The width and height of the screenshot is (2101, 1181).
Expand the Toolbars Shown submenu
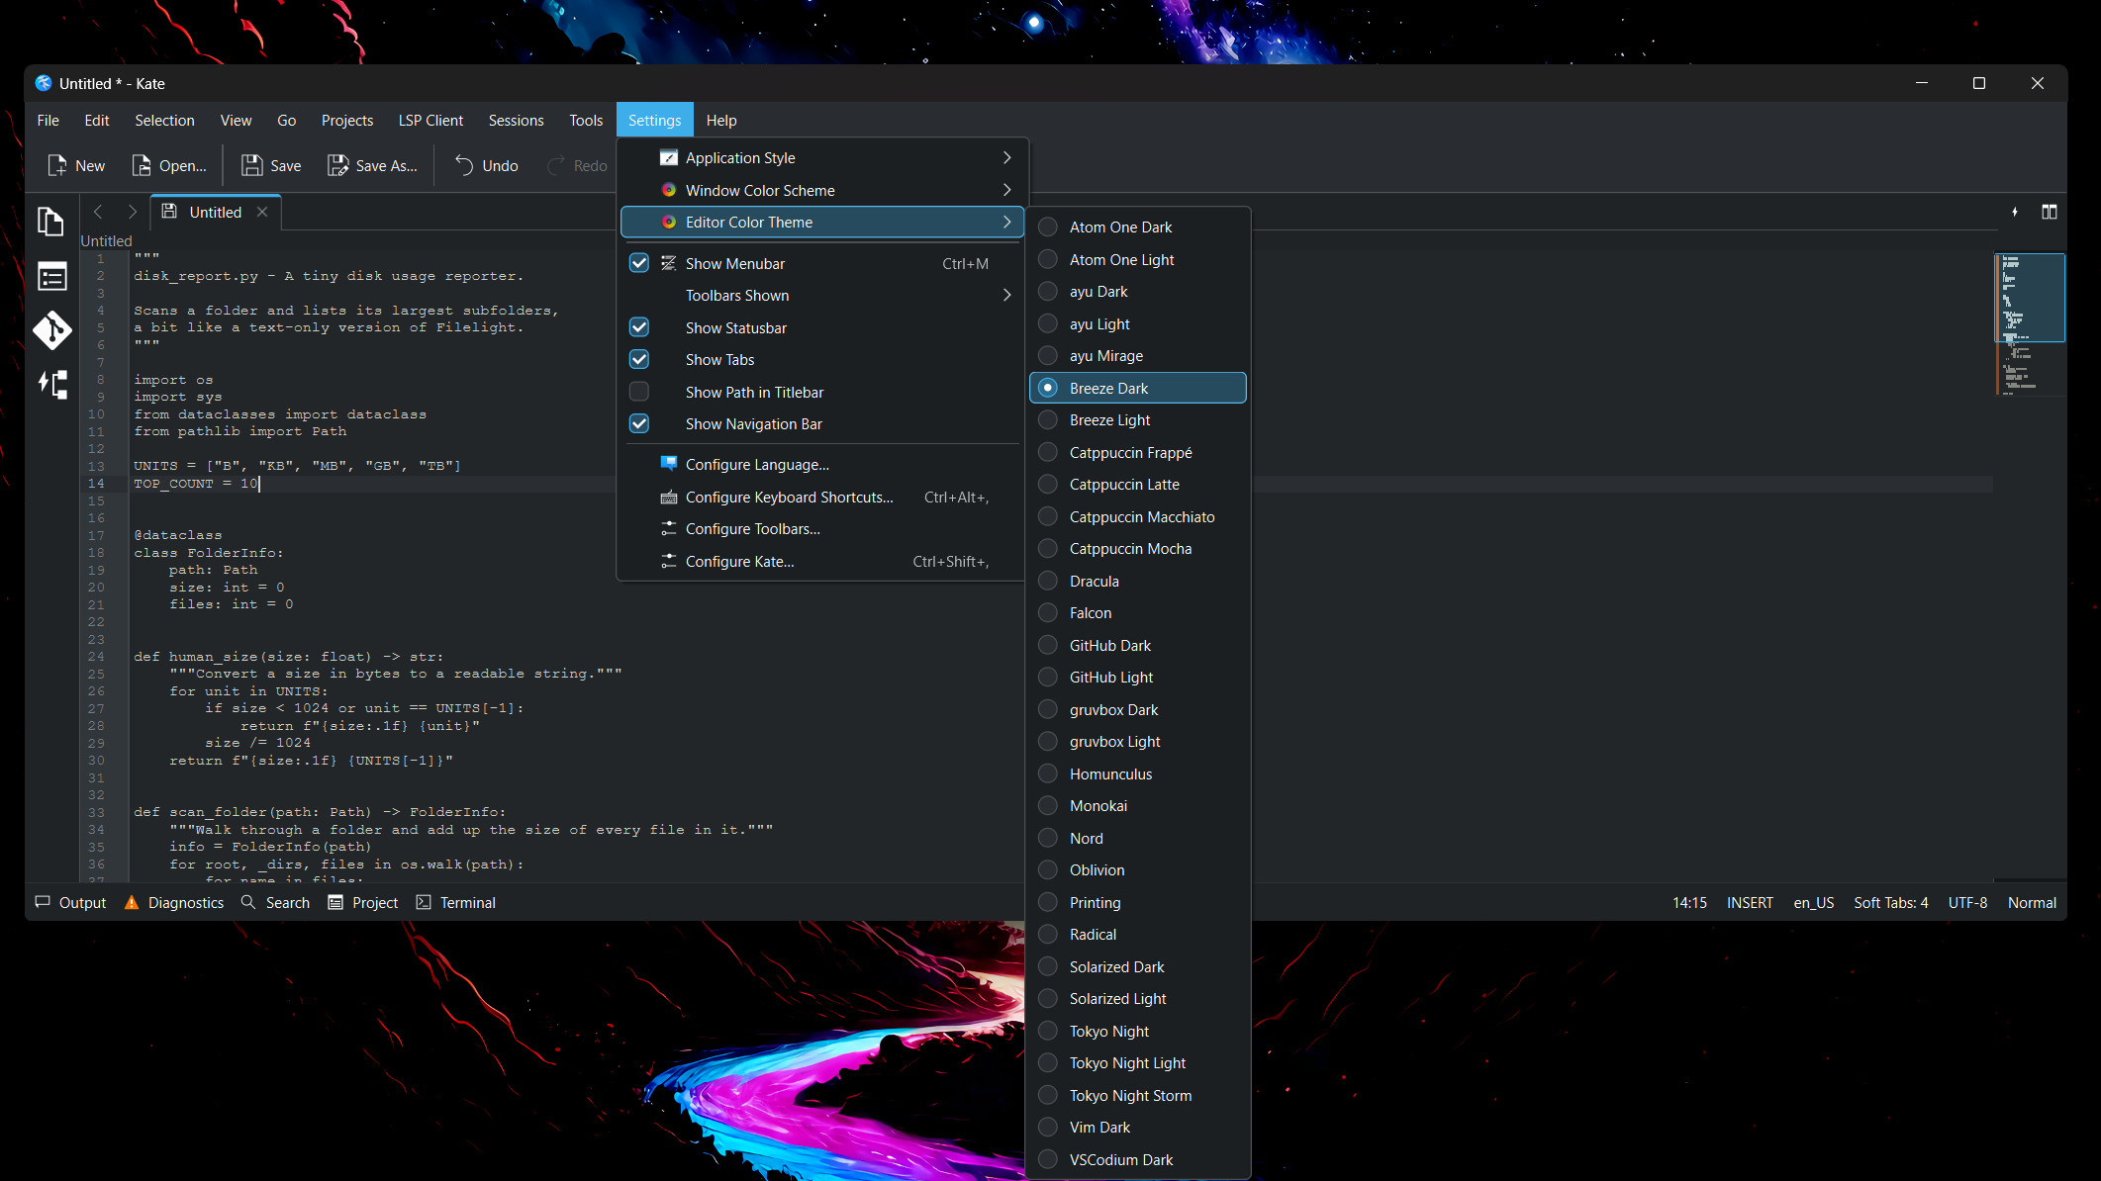click(x=822, y=295)
